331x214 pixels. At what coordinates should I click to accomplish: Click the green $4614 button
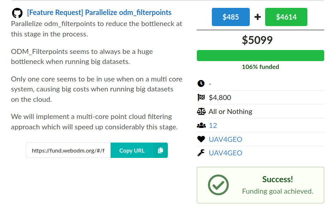coord(286,17)
